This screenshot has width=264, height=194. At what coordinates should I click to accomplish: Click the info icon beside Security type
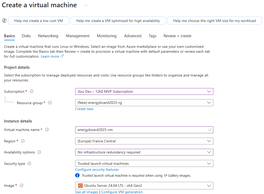[x=29, y=164]
